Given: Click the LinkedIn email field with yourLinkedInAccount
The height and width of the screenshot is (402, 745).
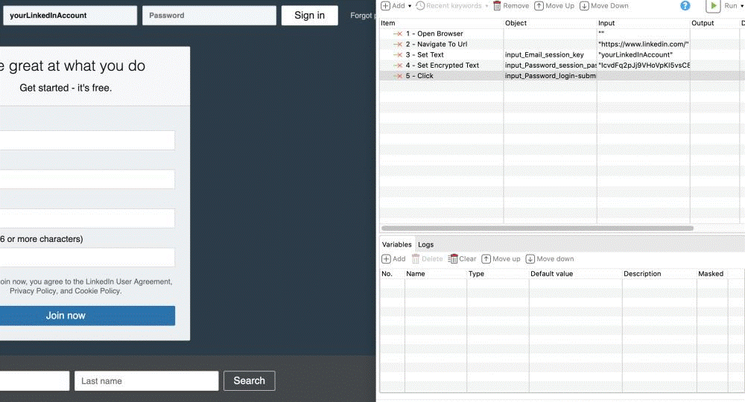Looking at the screenshot, I should click(x=70, y=15).
